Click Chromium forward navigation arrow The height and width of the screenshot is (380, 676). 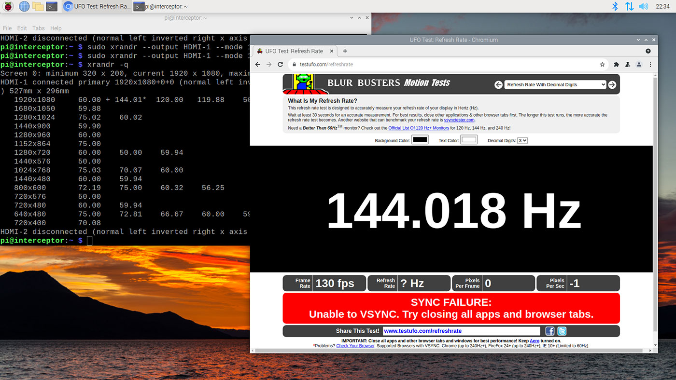[x=269, y=64]
